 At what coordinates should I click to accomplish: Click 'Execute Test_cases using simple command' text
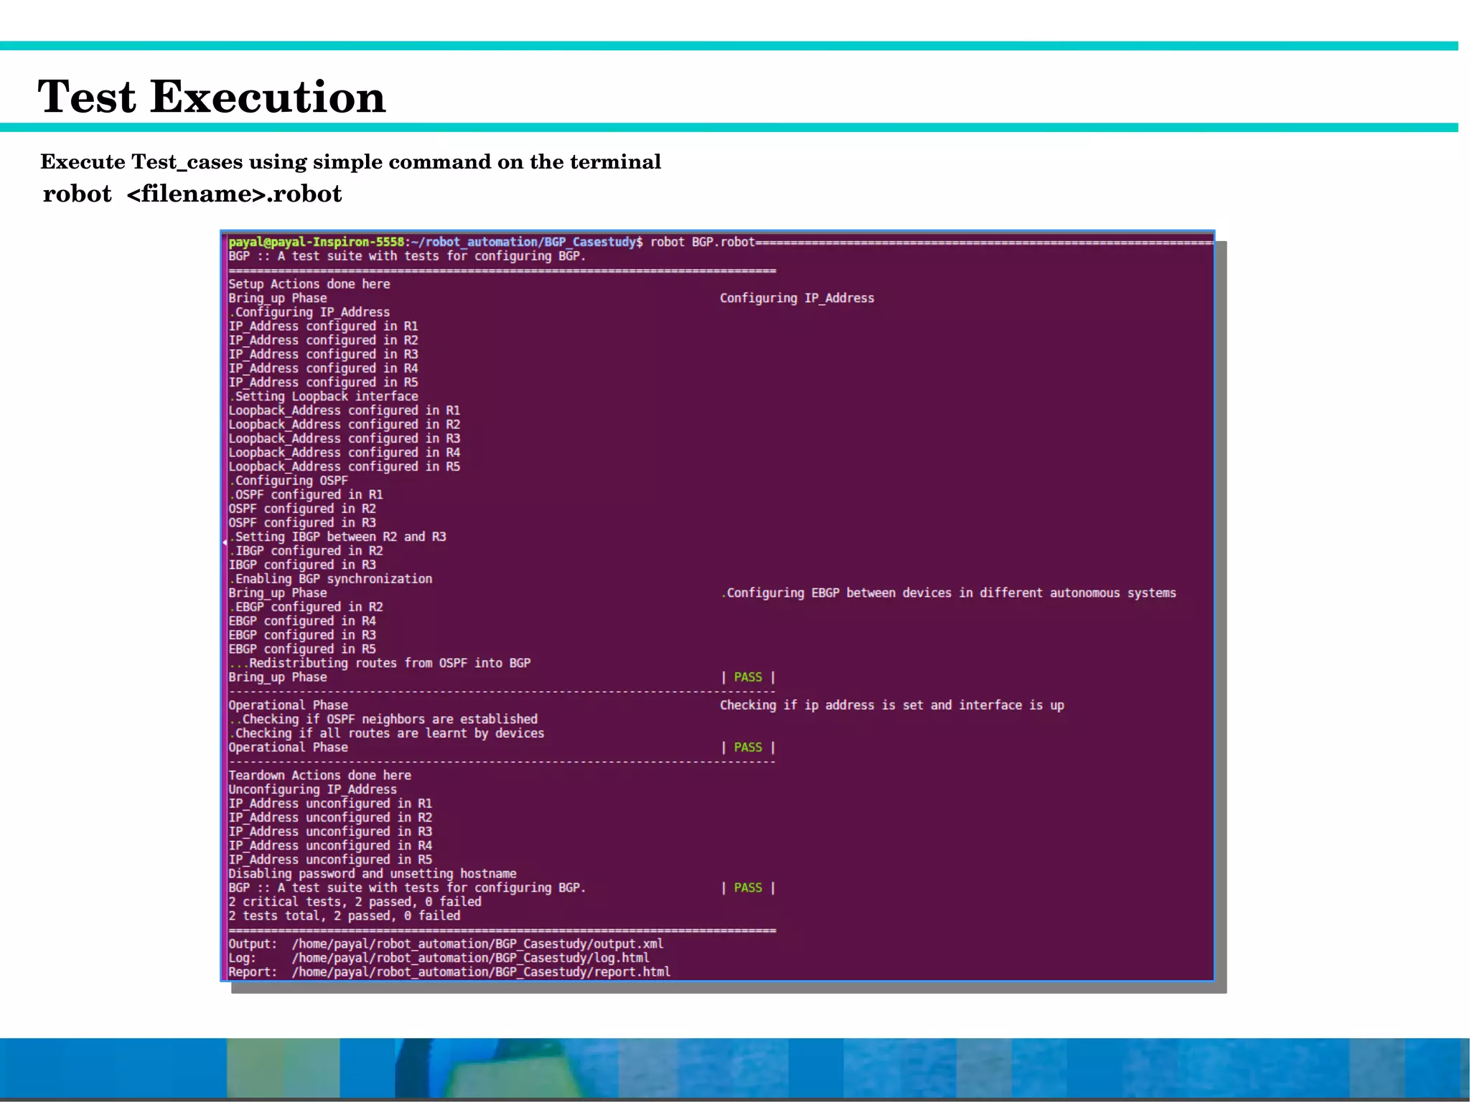(350, 161)
